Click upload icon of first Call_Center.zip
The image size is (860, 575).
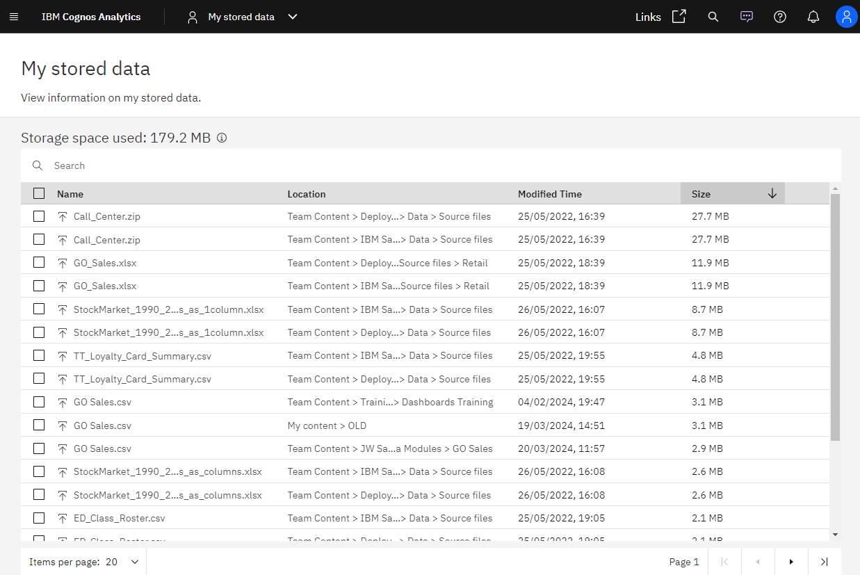pyautogui.click(x=63, y=216)
